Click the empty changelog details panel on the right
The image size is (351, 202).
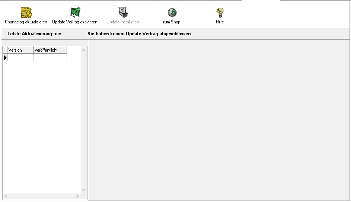(219, 119)
